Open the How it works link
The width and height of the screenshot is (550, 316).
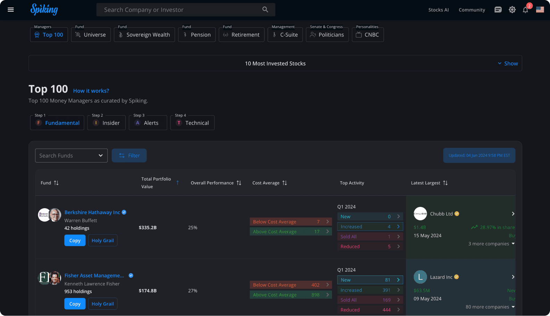(91, 91)
